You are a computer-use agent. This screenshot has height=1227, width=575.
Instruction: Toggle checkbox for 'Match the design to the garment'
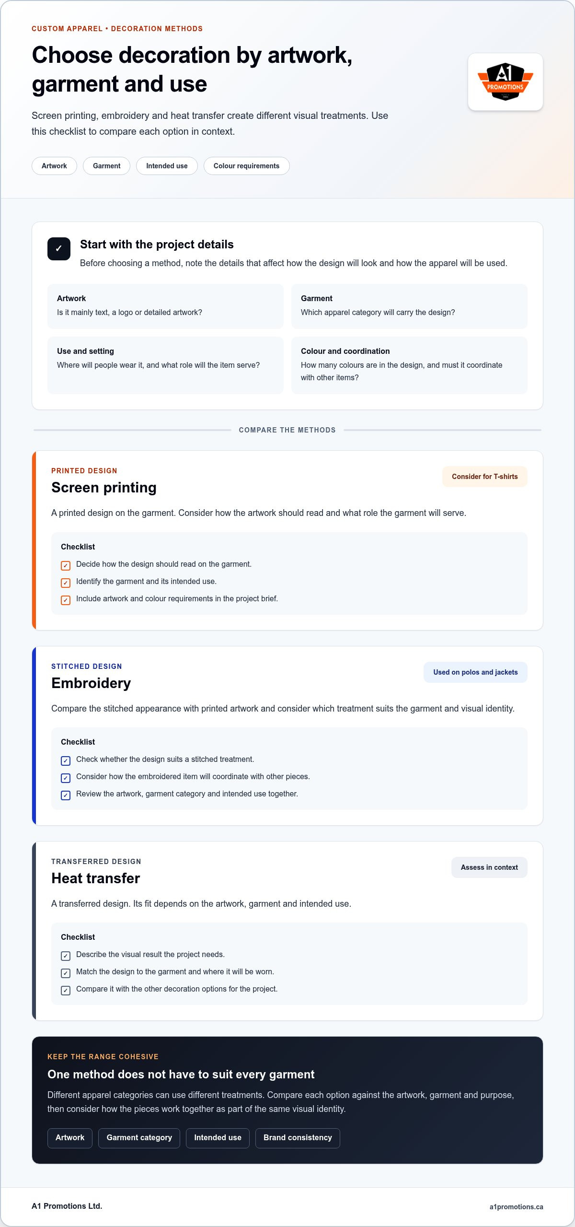click(66, 973)
